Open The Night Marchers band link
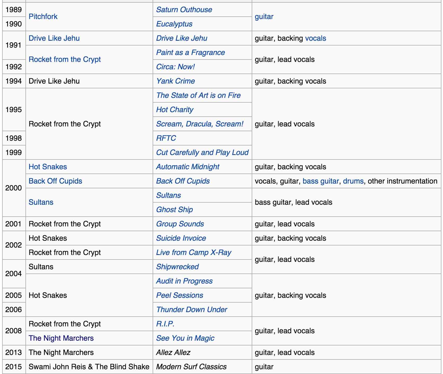443x374 pixels. coord(61,338)
